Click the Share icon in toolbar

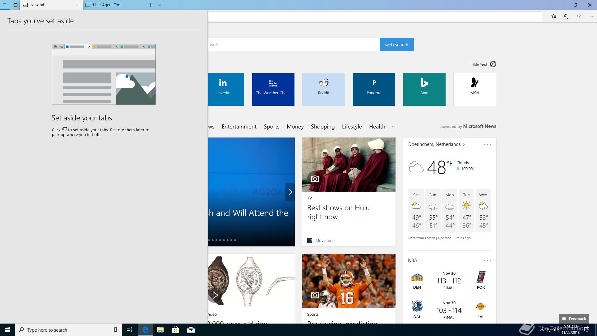[578, 16]
